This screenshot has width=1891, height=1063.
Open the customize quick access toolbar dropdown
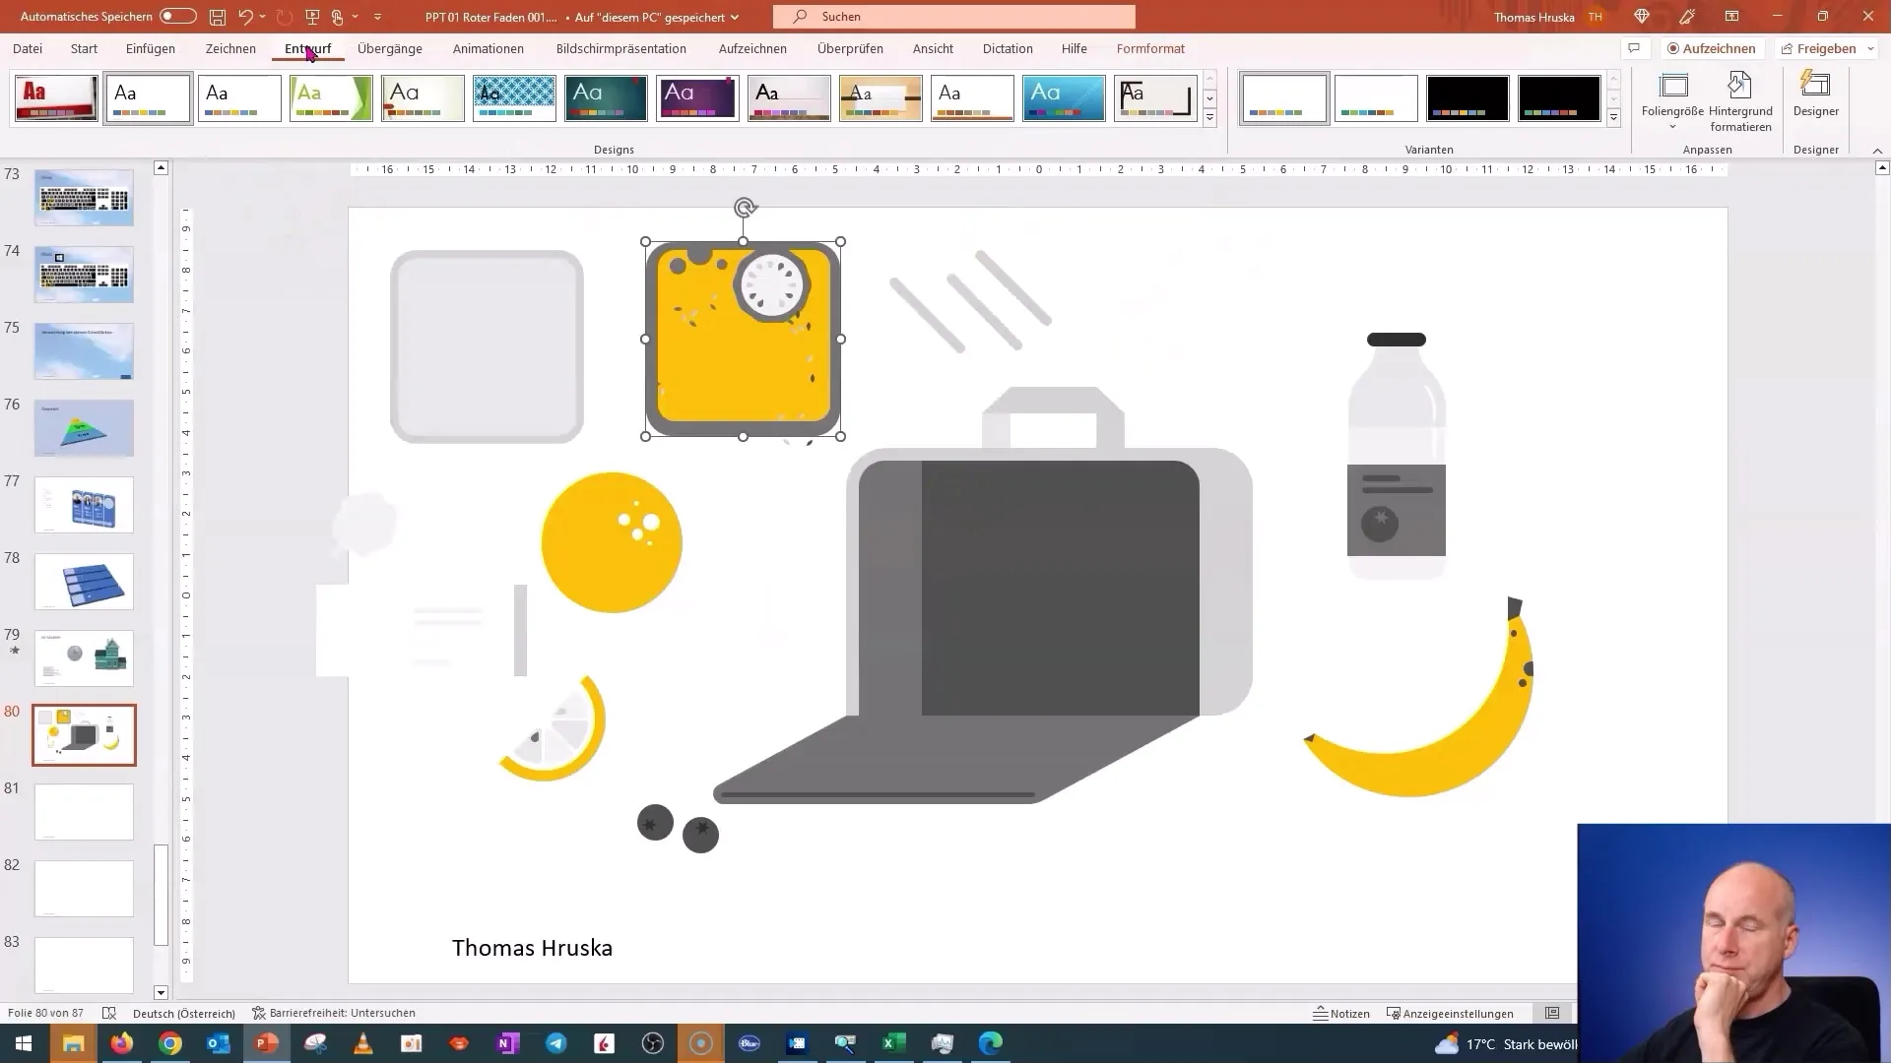coord(377,17)
